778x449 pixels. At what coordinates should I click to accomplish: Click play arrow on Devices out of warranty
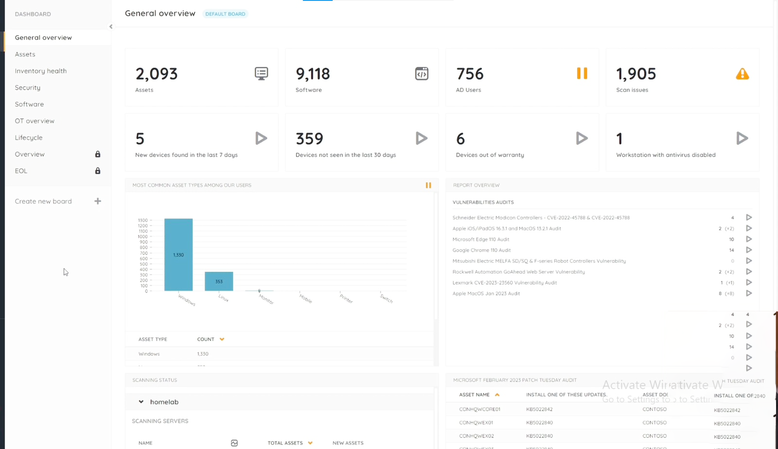[582, 138]
